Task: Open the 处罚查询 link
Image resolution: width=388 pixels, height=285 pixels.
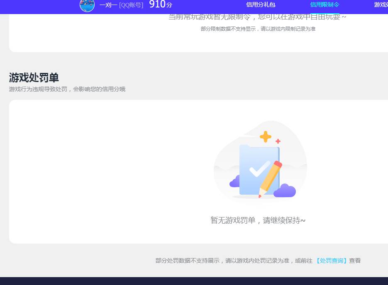Action: click(332, 261)
